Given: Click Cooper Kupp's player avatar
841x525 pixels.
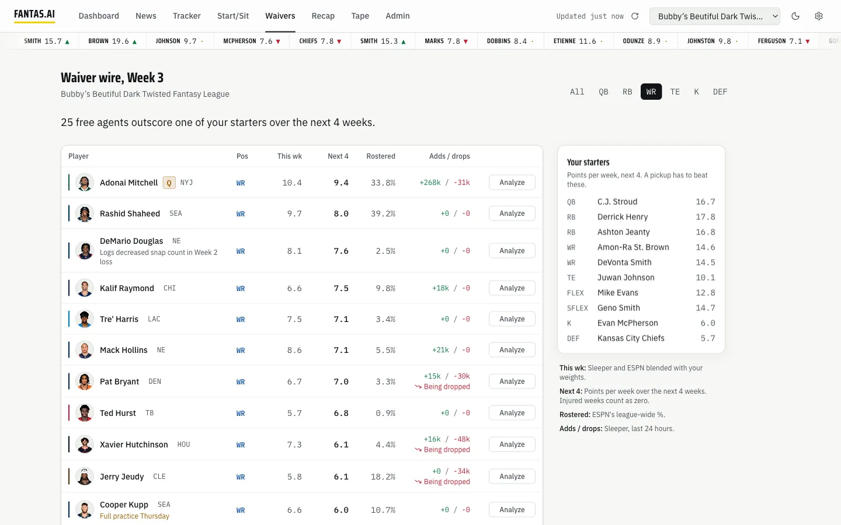Looking at the screenshot, I should click(85, 510).
